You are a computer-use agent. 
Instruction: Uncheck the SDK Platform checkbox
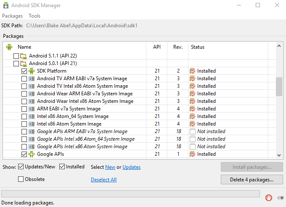pos(24,71)
